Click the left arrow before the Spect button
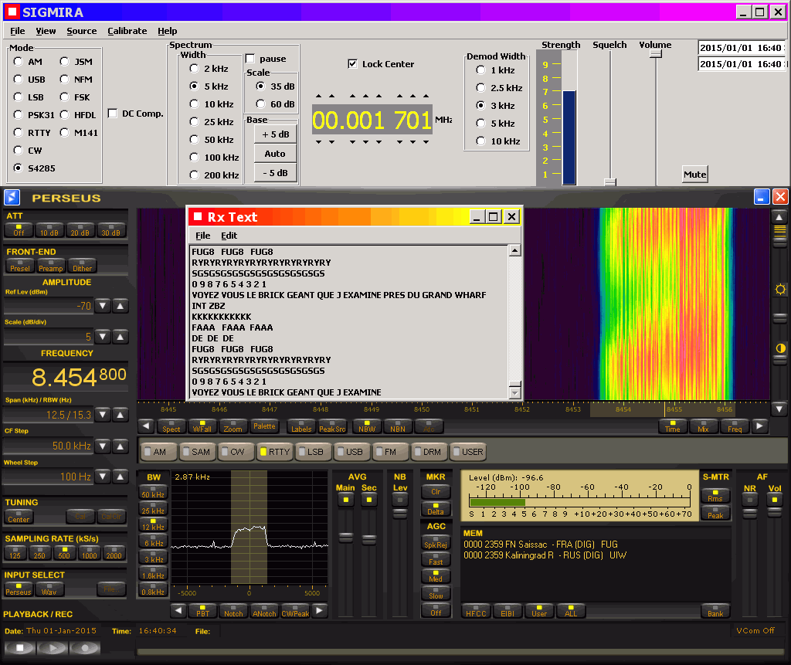Image resolution: width=791 pixels, height=665 pixels. pyautogui.click(x=145, y=426)
